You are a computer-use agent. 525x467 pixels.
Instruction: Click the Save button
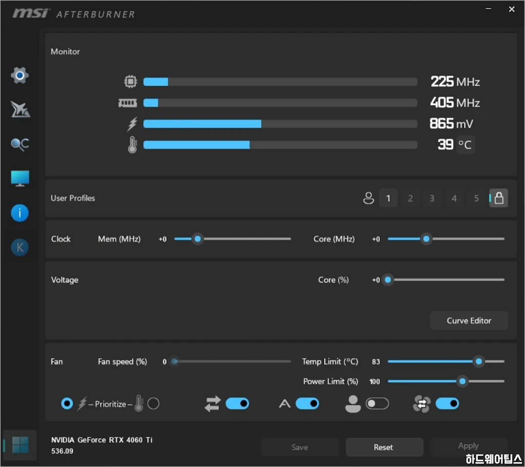300,447
